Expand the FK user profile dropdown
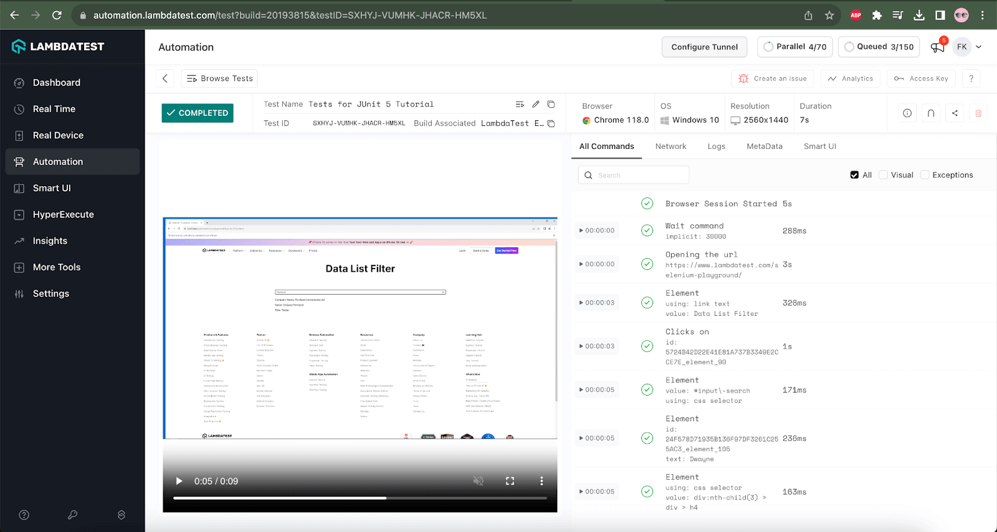 click(x=978, y=47)
